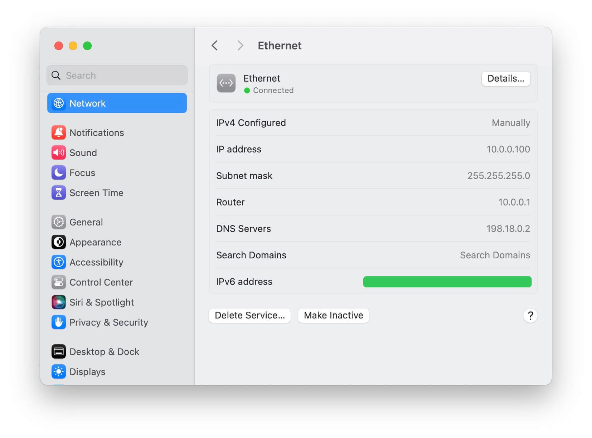The height and width of the screenshot is (438, 592).
Task: Click the Router value 10.0.0.1
Action: tap(514, 202)
